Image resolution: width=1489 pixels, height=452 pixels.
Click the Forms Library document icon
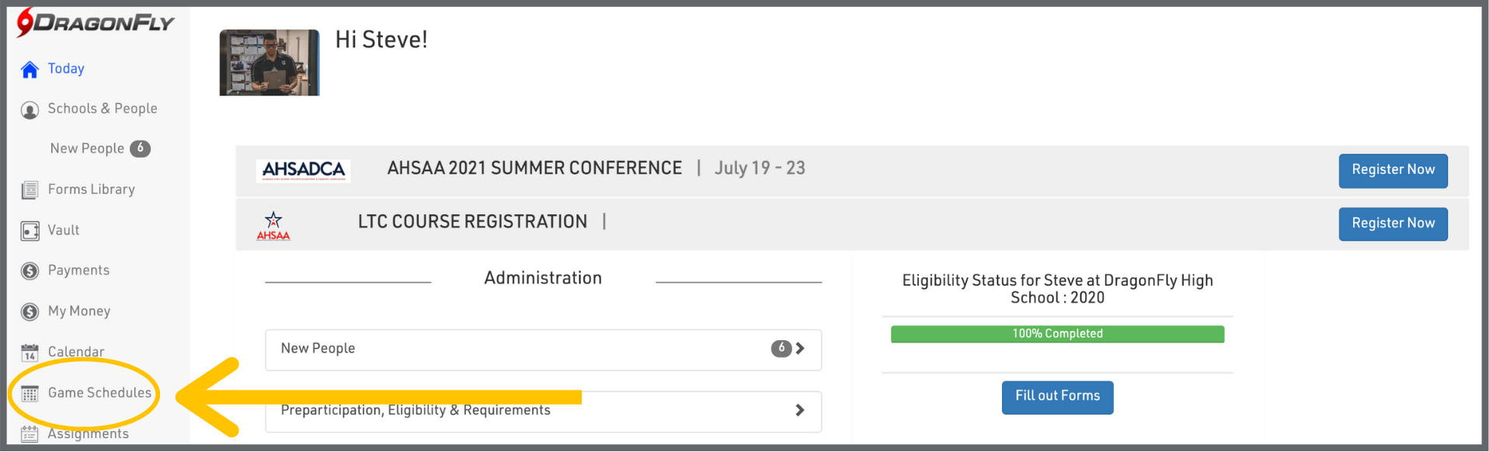coord(30,190)
